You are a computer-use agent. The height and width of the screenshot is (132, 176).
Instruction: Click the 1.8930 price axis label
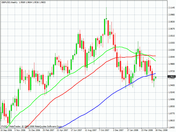(x=171, y=106)
